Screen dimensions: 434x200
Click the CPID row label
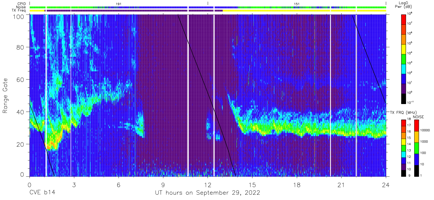(x=21, y=4)
